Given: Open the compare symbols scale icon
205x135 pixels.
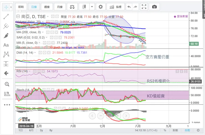Looking at the screenshot, I should pyautogui.click(x=72, y=7).
